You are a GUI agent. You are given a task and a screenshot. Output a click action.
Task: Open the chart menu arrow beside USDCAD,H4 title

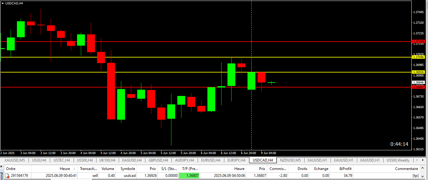click(x=3, y=3)
